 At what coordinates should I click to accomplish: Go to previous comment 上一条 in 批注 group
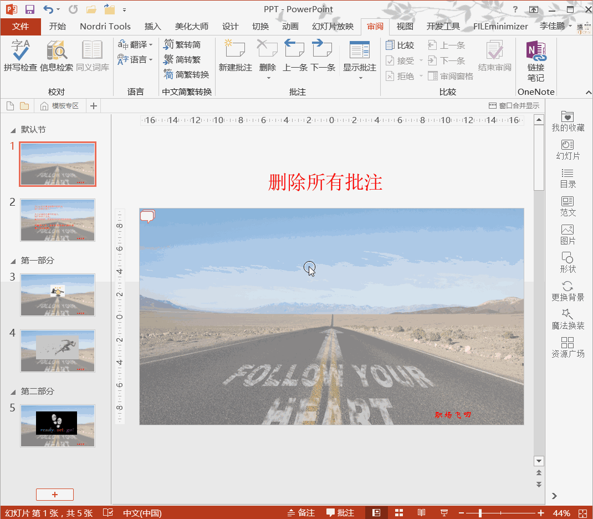coord(295,55)
